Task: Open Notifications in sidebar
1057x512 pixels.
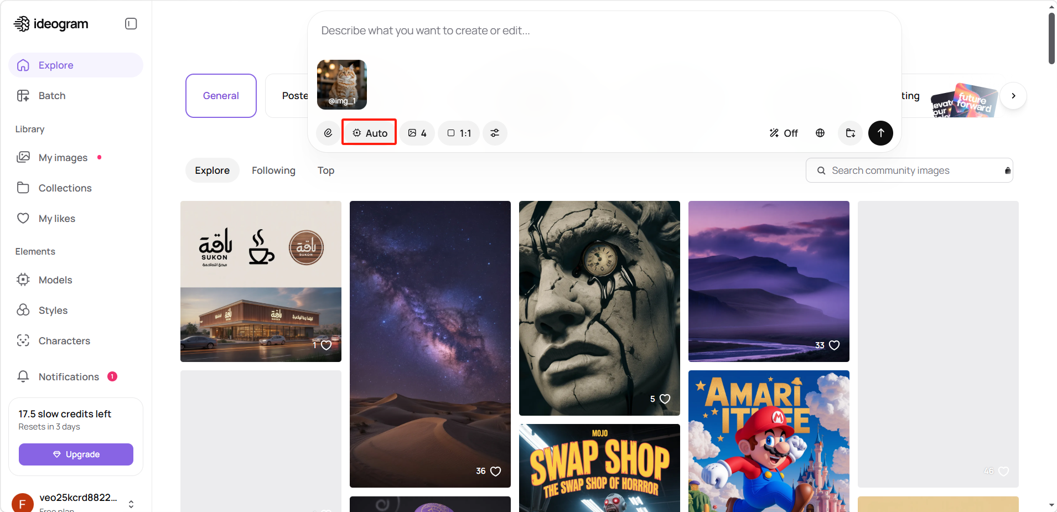Action: tap(76, 377)
